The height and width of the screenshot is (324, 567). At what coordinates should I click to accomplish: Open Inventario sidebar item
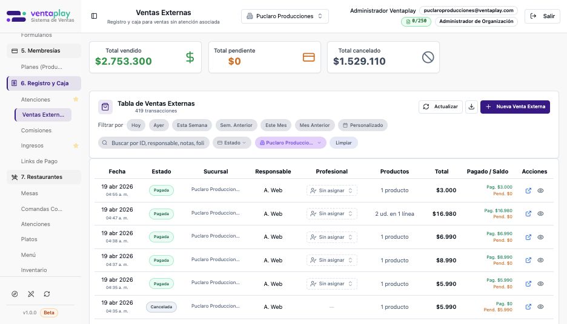pos(34,270)
